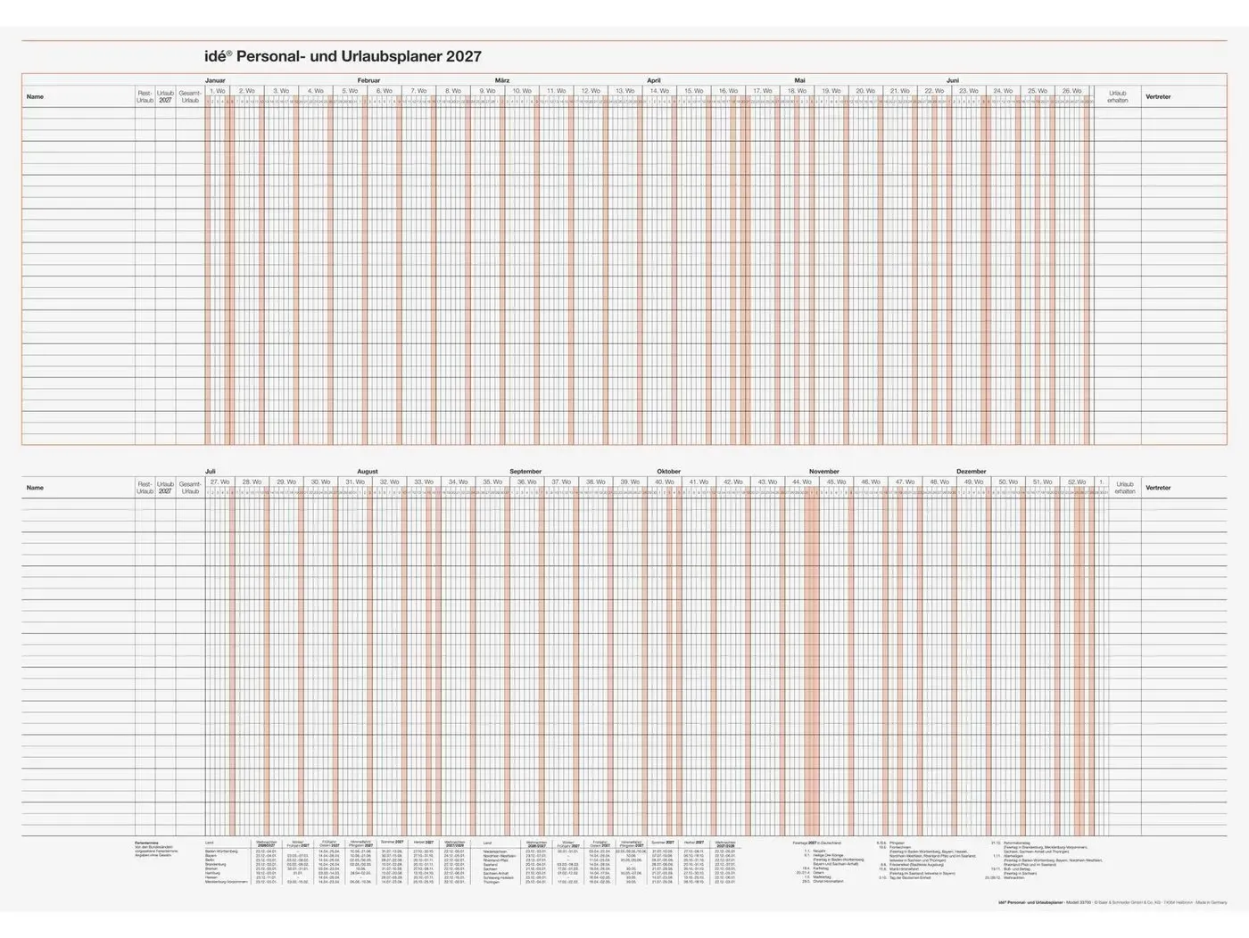Click the '7. Wo' week header

coord(419,90)
